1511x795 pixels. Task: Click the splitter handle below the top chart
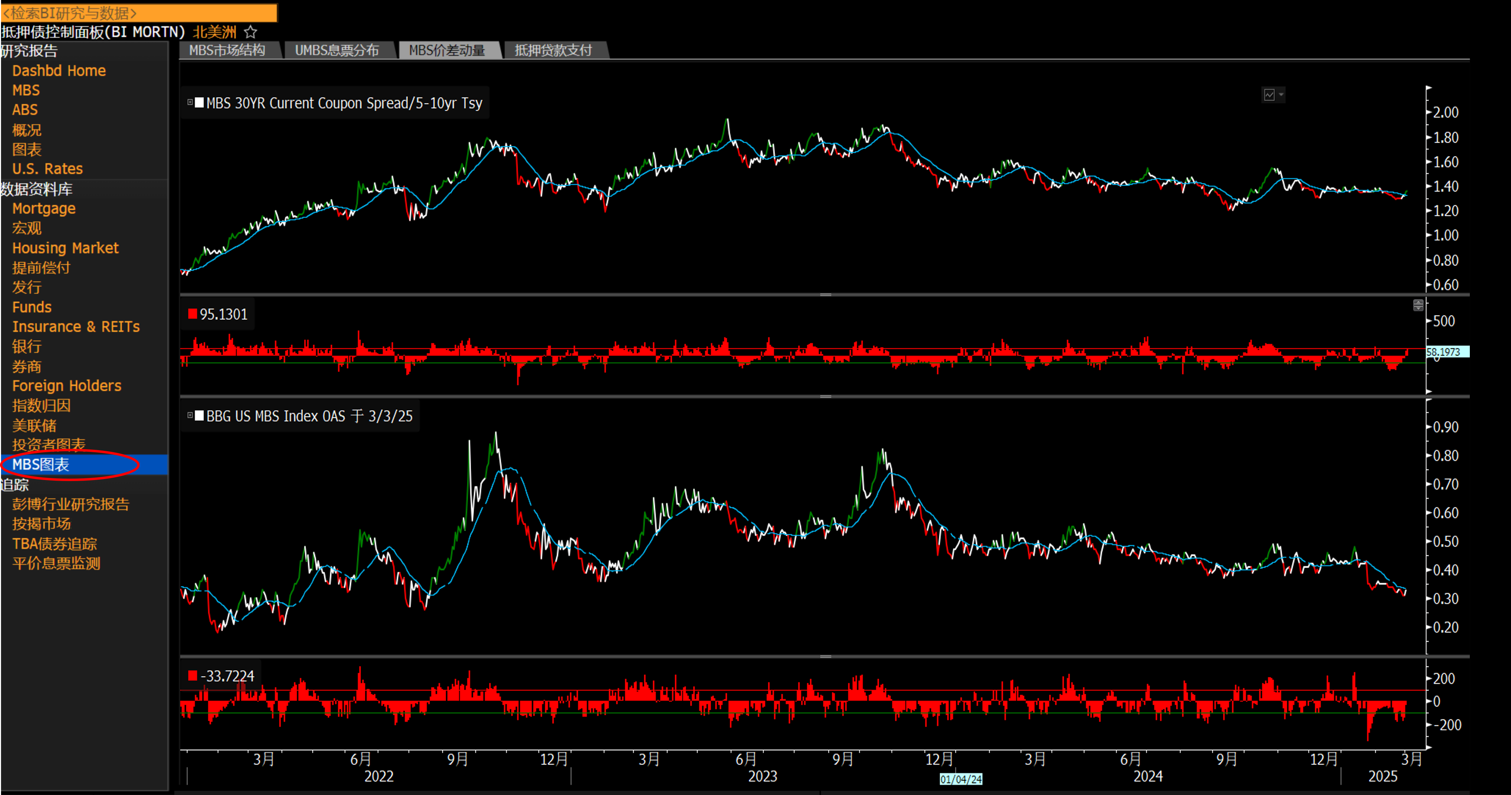point(825,294)
